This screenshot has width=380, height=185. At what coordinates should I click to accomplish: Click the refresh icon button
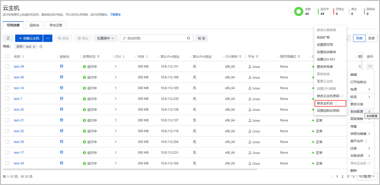click(x=8, y=38)
